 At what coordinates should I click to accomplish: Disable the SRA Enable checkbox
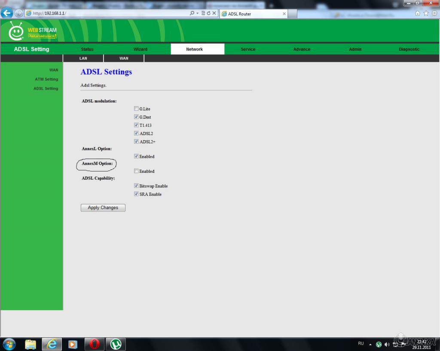(136, 194)
